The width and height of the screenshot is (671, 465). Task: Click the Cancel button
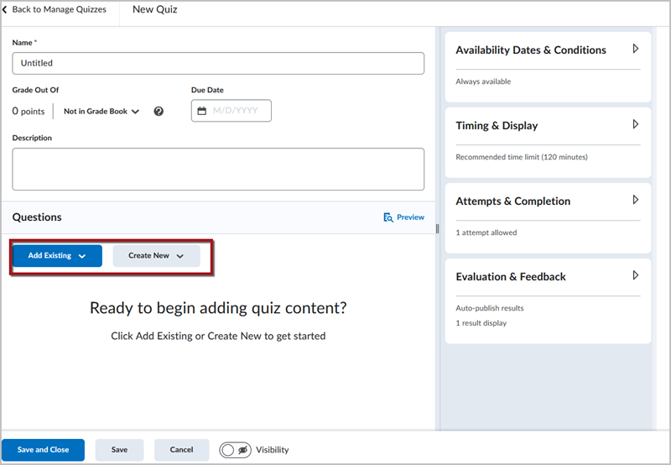click(x=181, y=450)
